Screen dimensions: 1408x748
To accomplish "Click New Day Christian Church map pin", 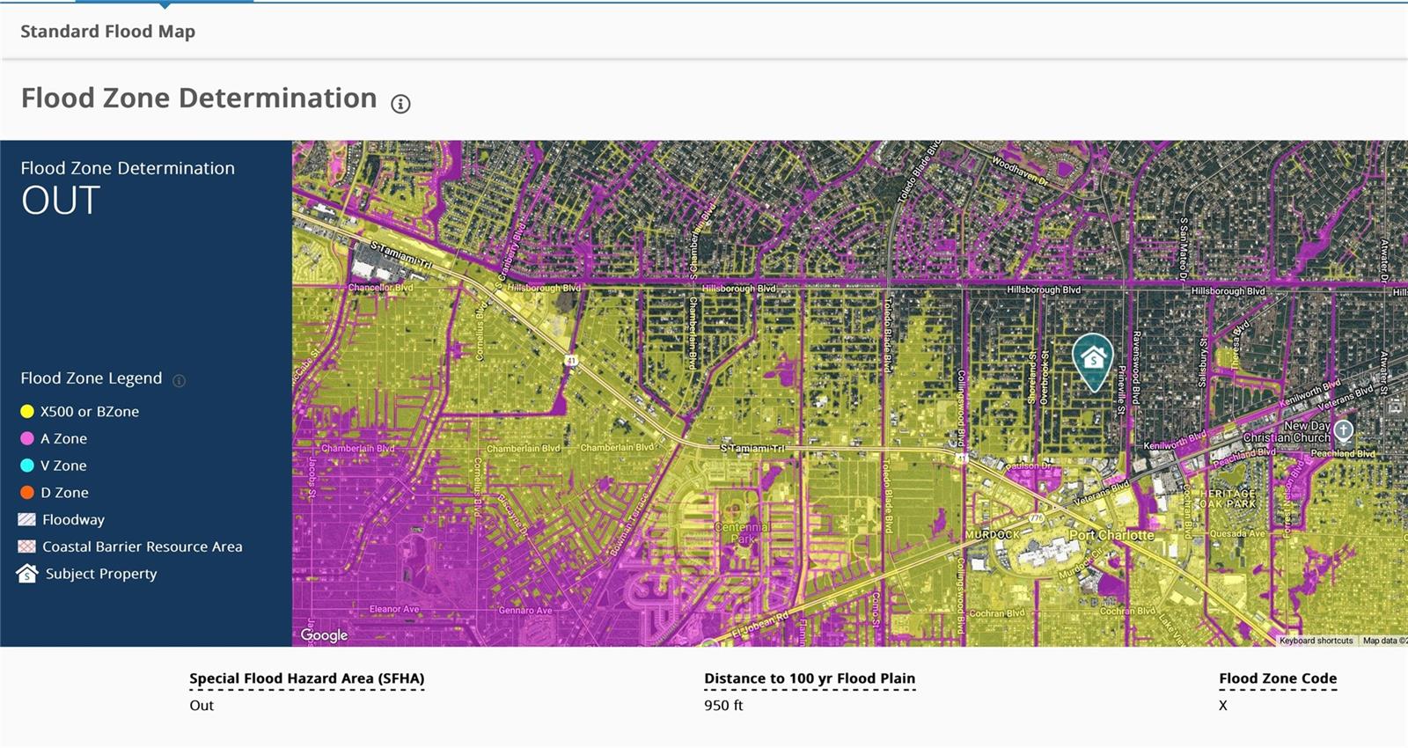I will click(1343, 430).
